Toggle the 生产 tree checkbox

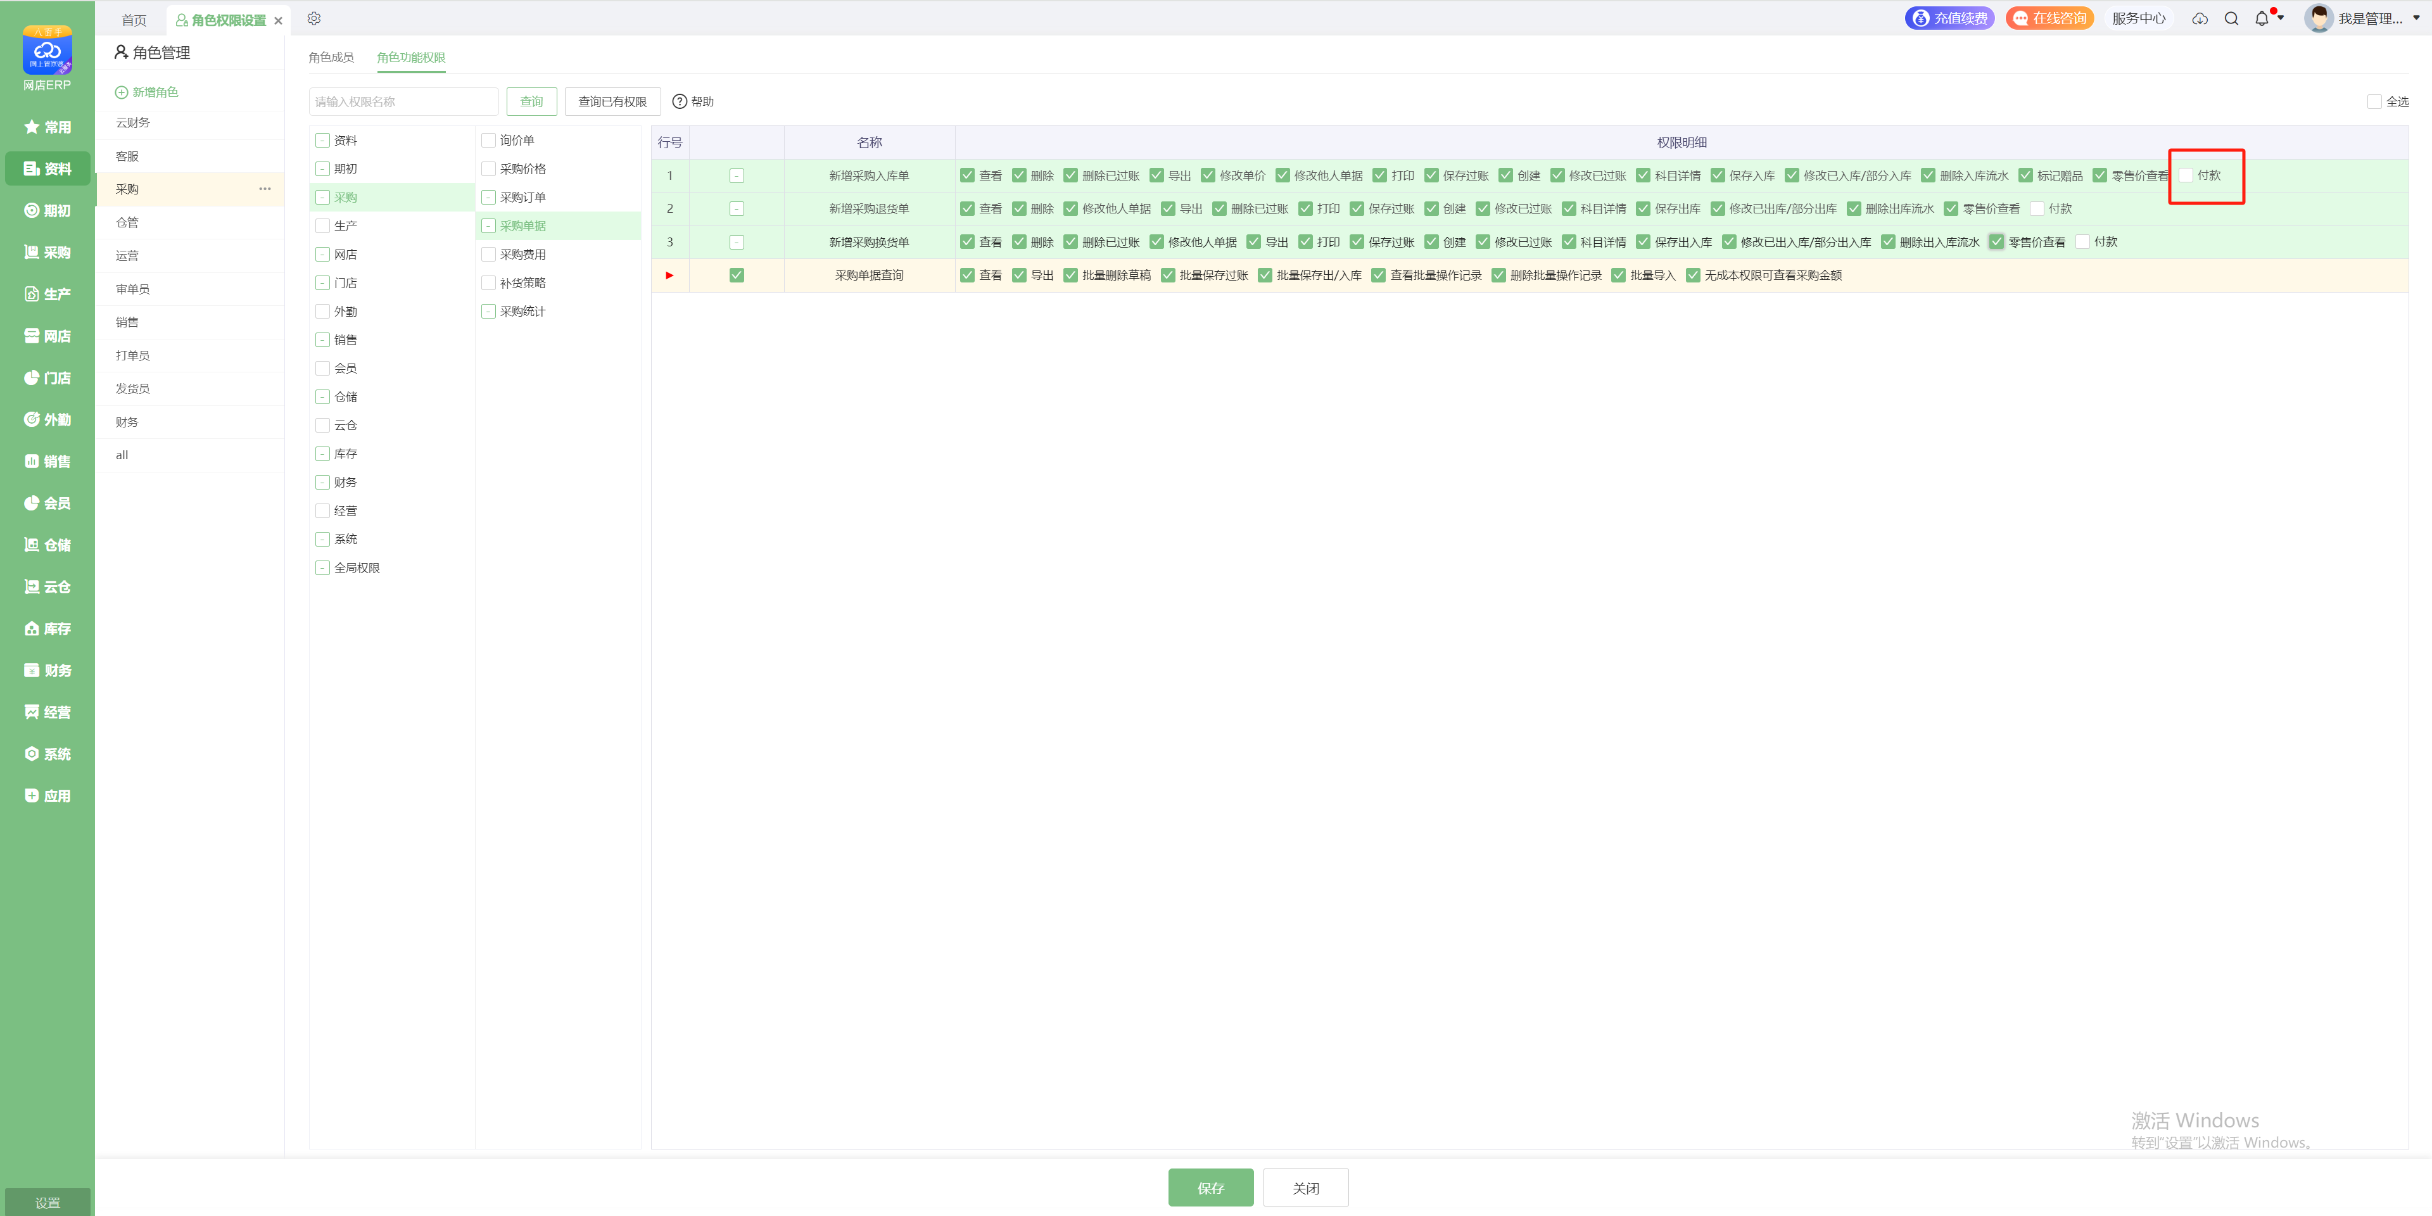[x=322, y=225]
